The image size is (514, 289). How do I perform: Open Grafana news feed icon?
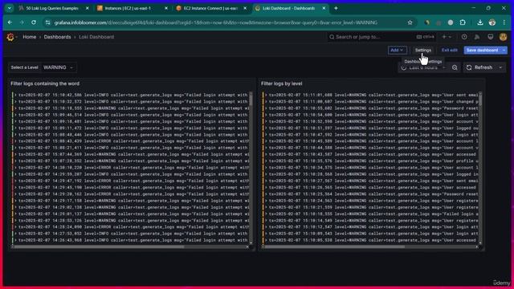pyautogui.click(x=477, y=37)
